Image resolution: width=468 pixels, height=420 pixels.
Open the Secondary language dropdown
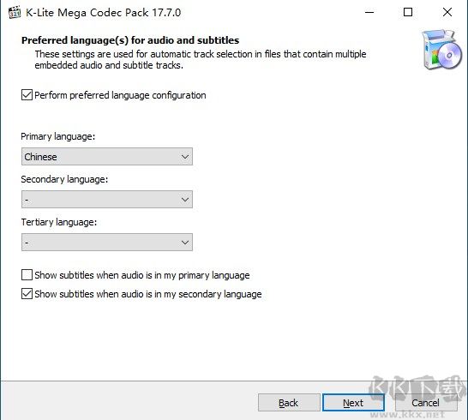pos(107,200)
